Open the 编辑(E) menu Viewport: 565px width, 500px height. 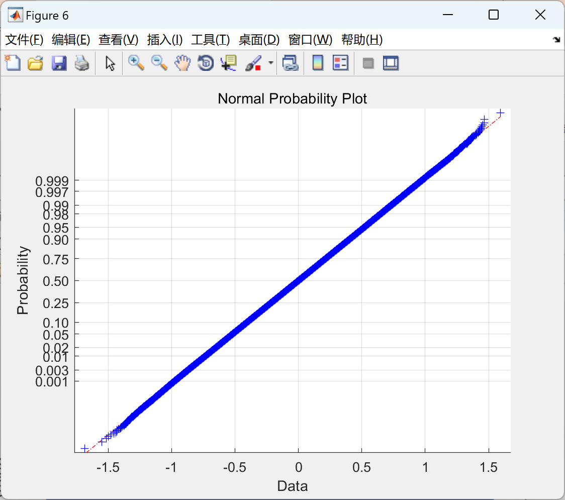coord(71,40)
